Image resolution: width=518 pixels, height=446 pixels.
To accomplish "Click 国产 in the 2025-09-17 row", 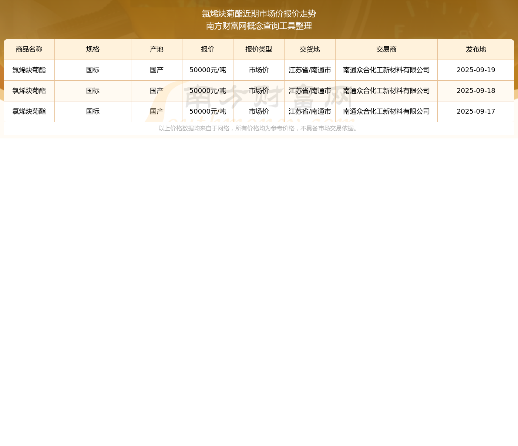I will click(x=157, y=111).
